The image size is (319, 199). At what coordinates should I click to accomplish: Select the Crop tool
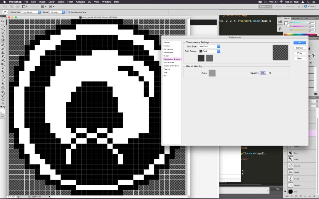point(3,37)
